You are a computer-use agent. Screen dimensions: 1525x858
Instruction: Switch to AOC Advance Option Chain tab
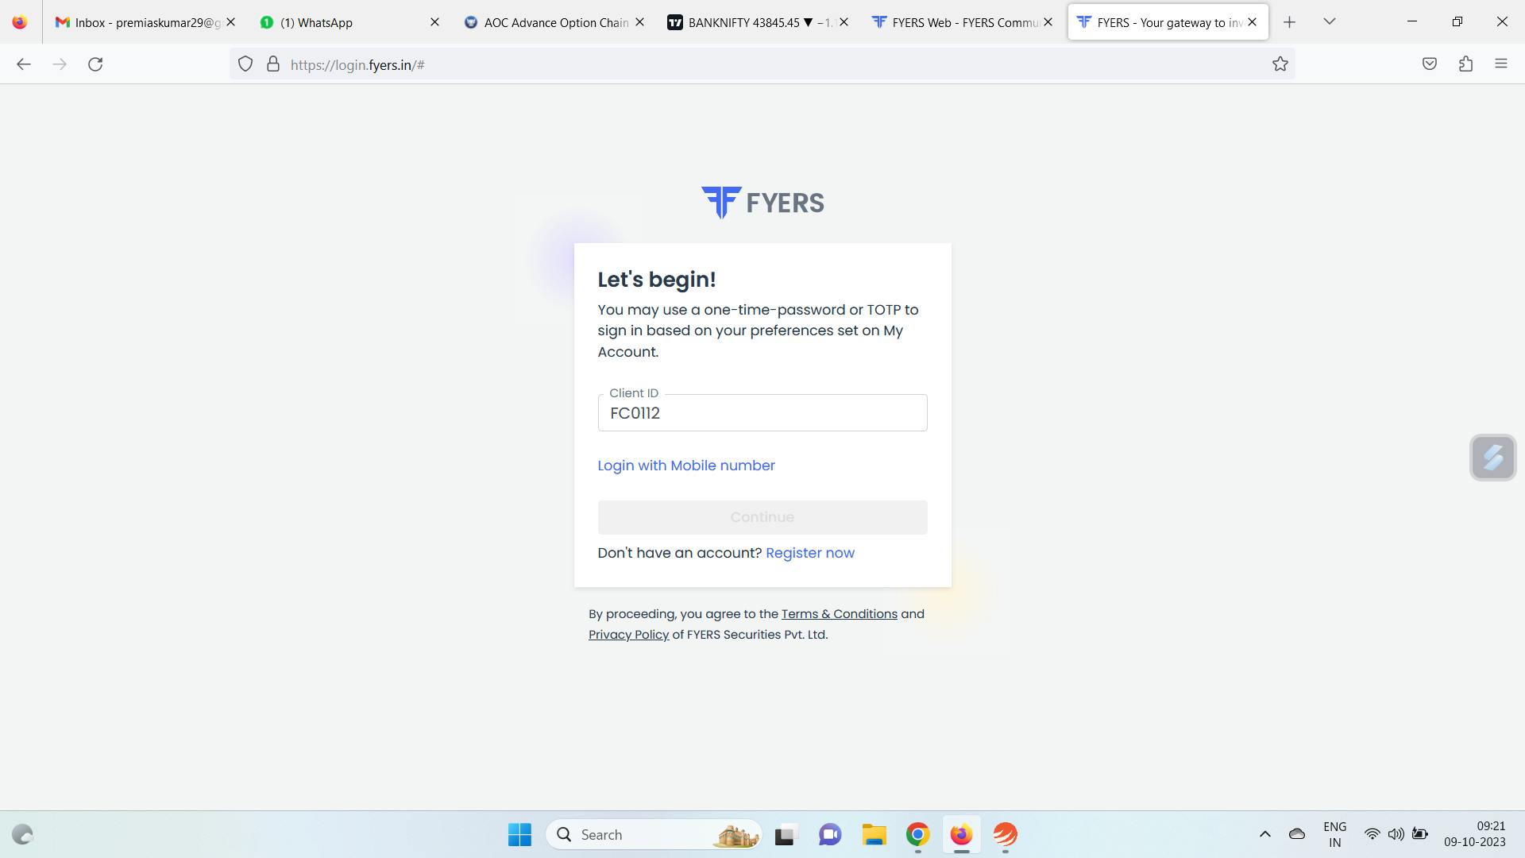point(546,22)
